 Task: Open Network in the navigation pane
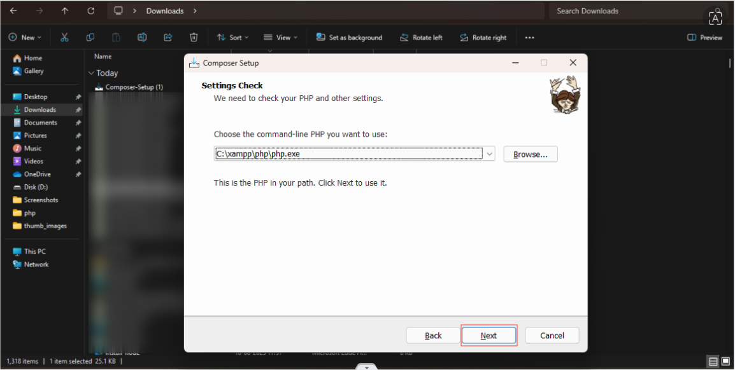[31, 264]
